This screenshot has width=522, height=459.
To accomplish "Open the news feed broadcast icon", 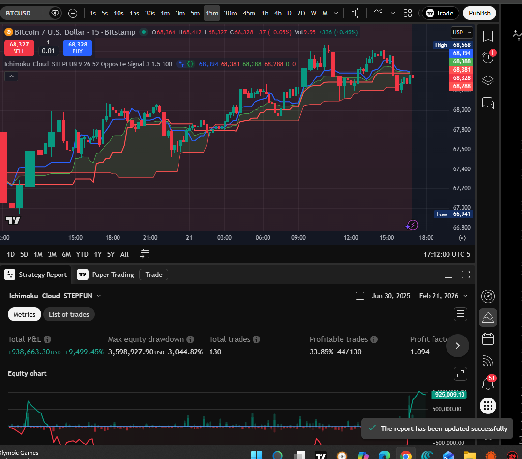I will point(488,361).
